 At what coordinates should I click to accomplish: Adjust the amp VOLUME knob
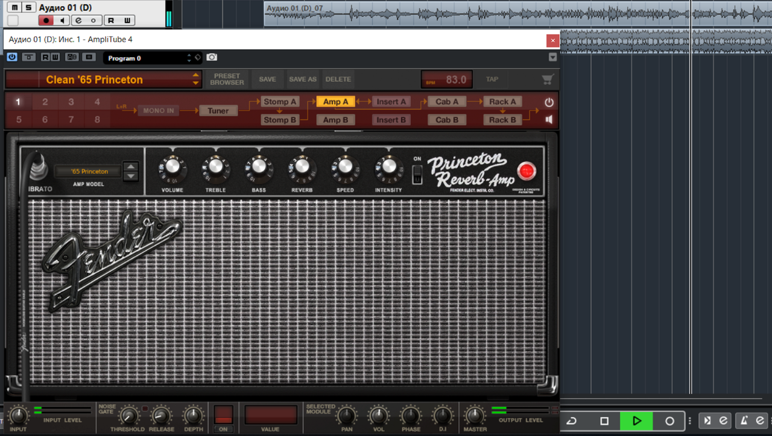coord(172,167)
